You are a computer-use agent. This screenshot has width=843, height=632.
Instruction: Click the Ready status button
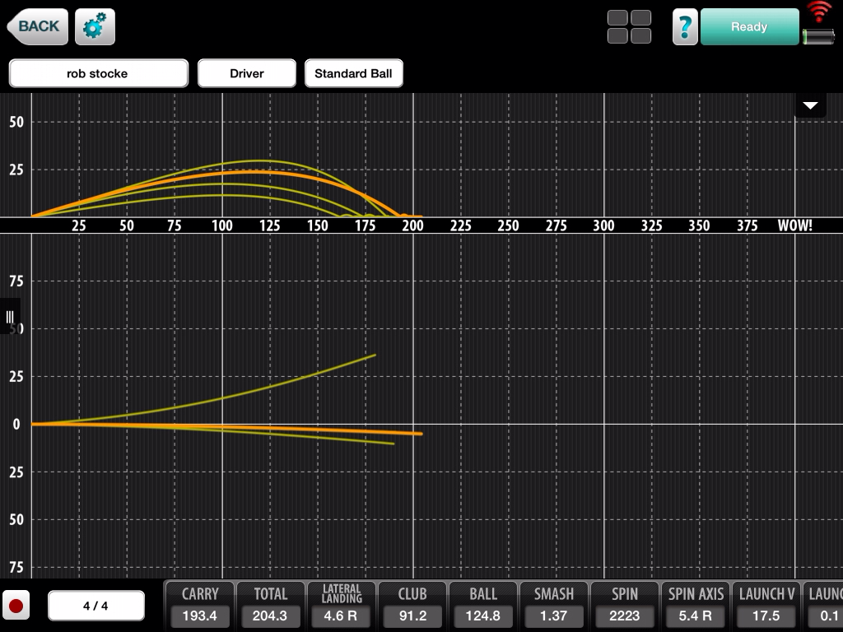point(748,27)
